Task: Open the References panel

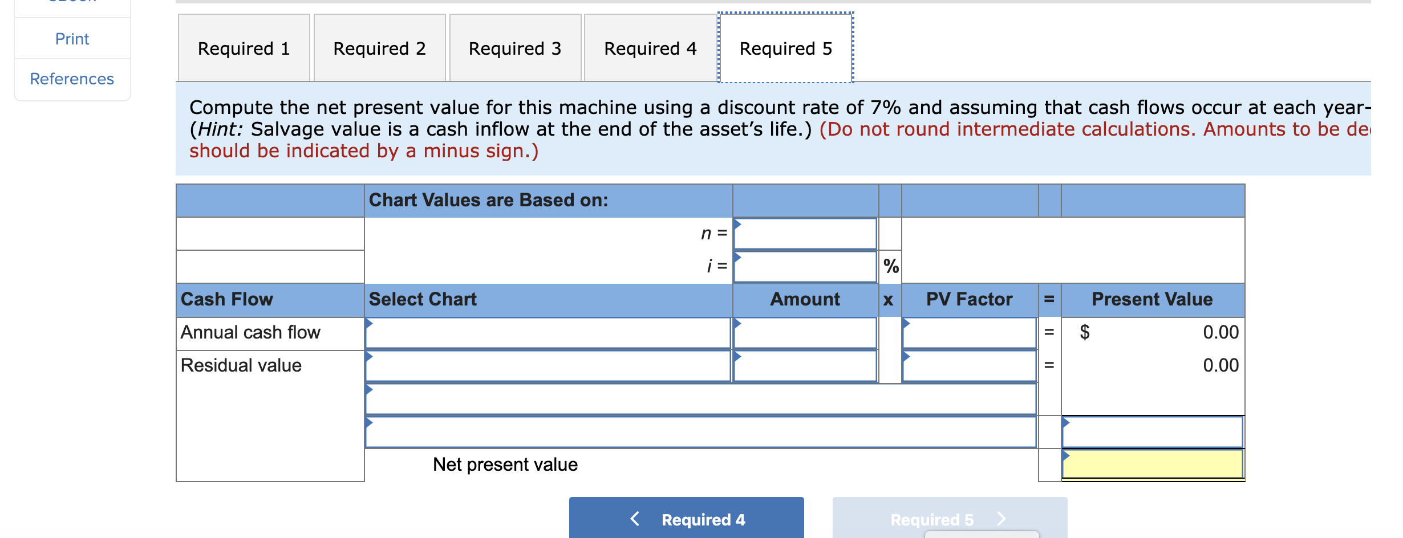Action: (x=72, y=79)
